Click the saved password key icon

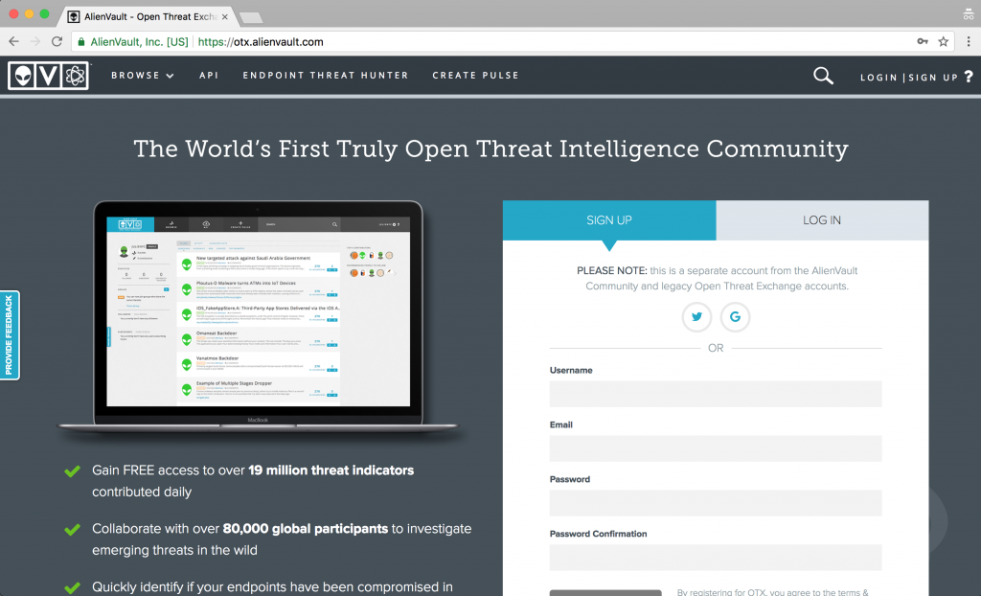pyautogui.click(x=923, y=42)
